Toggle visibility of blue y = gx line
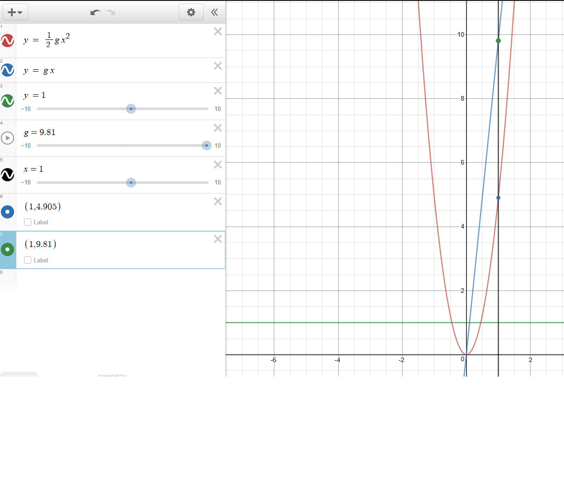The image size is (564, 489). [8, 70]
